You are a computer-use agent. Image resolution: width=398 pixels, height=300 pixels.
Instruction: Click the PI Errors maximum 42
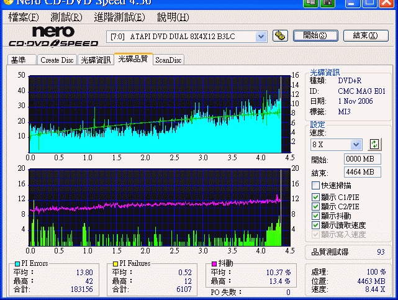pyautogui.click(x=89, y=281)
